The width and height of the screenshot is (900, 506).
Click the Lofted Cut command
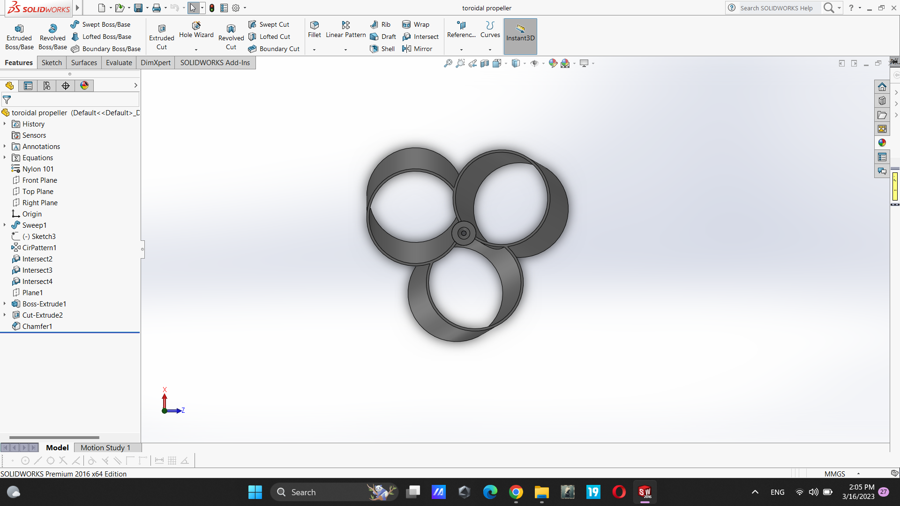[269, 37]
